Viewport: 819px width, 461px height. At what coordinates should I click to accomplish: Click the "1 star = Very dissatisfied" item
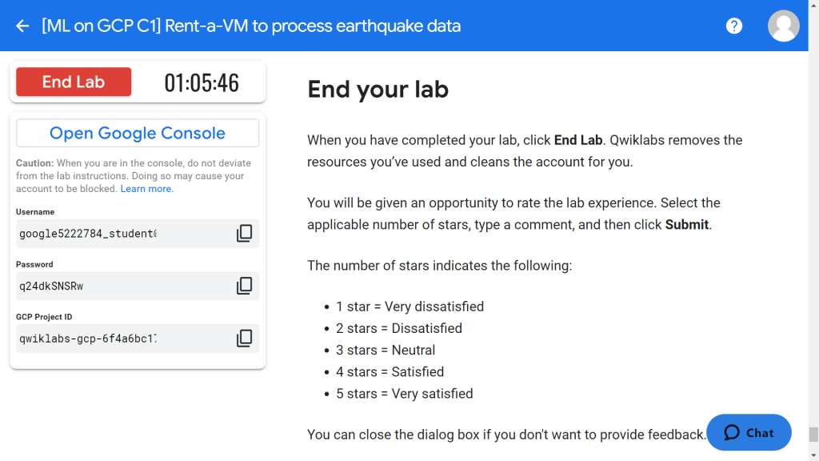(x=409, y=307)
